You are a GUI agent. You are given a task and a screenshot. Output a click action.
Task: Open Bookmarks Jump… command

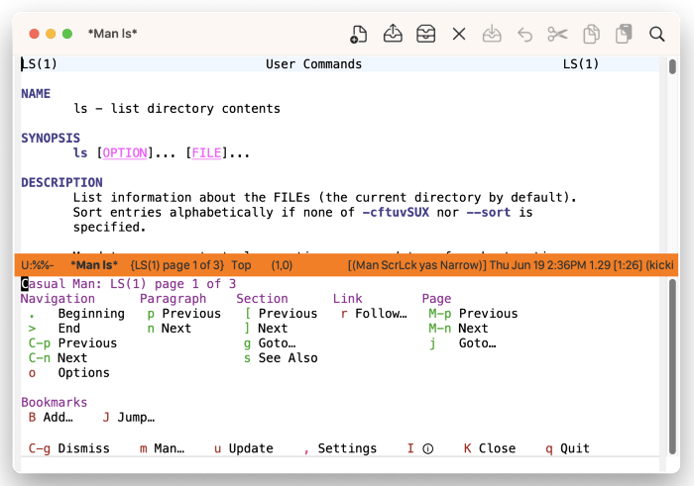click(136, 418)
